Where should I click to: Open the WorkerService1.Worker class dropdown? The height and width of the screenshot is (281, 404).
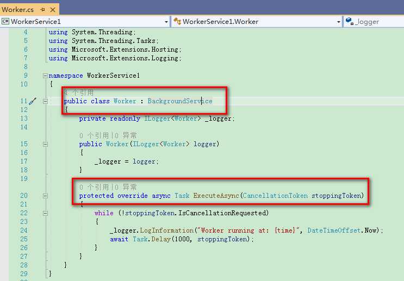(x=339, y=22)
